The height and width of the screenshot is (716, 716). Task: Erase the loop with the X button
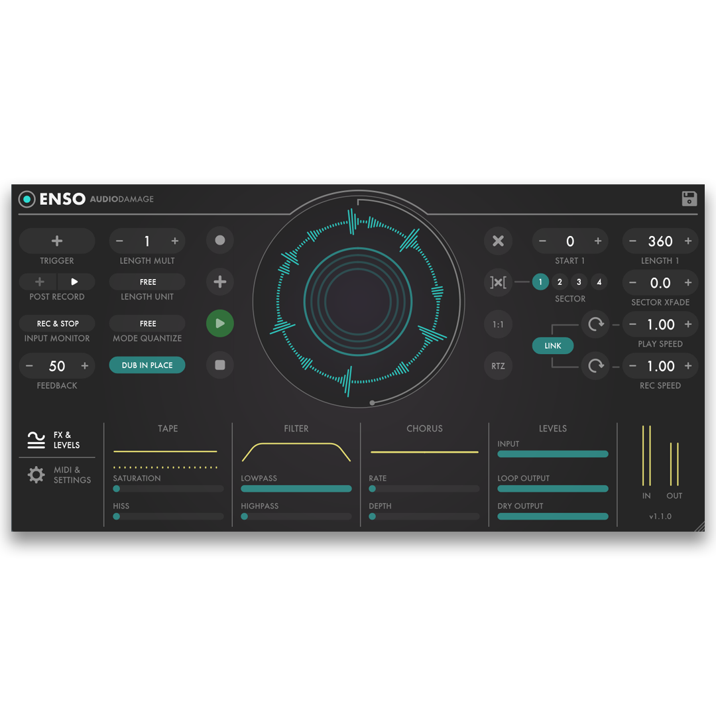click(498, 241)
